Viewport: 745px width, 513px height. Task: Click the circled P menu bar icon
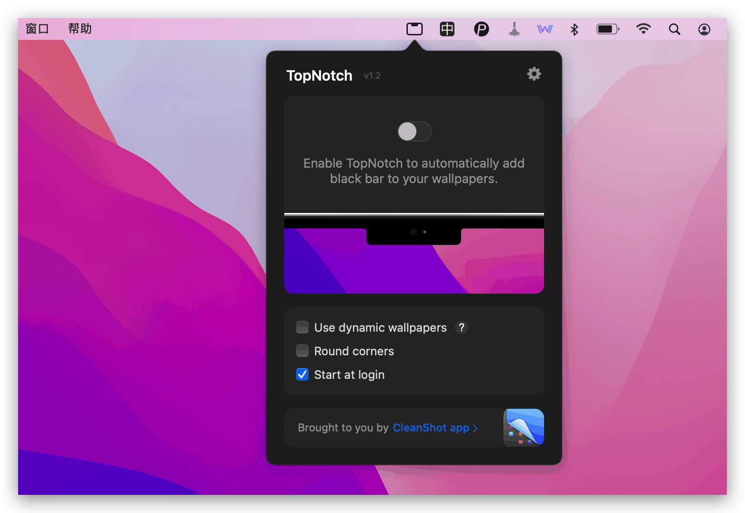click(481, 29)
